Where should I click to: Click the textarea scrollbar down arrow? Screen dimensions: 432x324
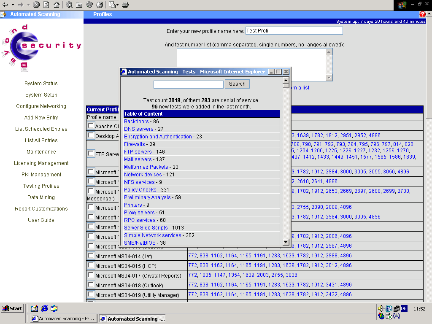click(329, 78)
